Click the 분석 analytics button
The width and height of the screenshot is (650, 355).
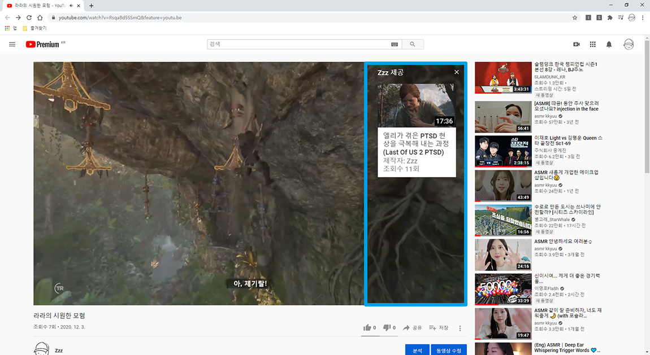click(x=418, y=350)
